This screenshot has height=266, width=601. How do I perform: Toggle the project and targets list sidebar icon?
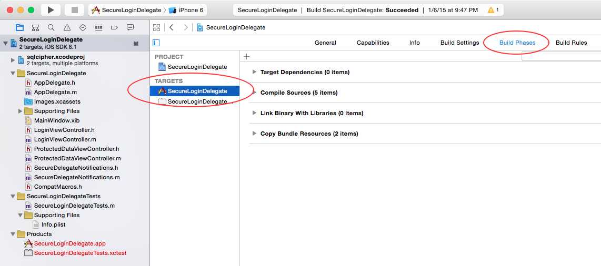click(156, 43)
